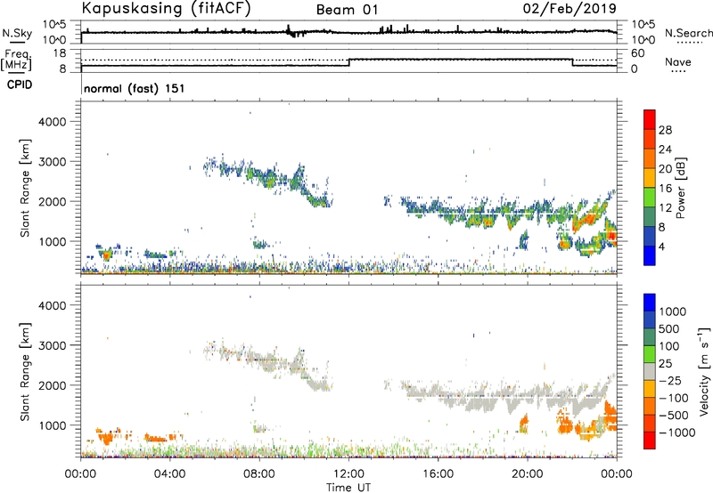This screenshot has height=493, width=713.
Task: Click the 'Beam 01' label
Action: [347, 10]
